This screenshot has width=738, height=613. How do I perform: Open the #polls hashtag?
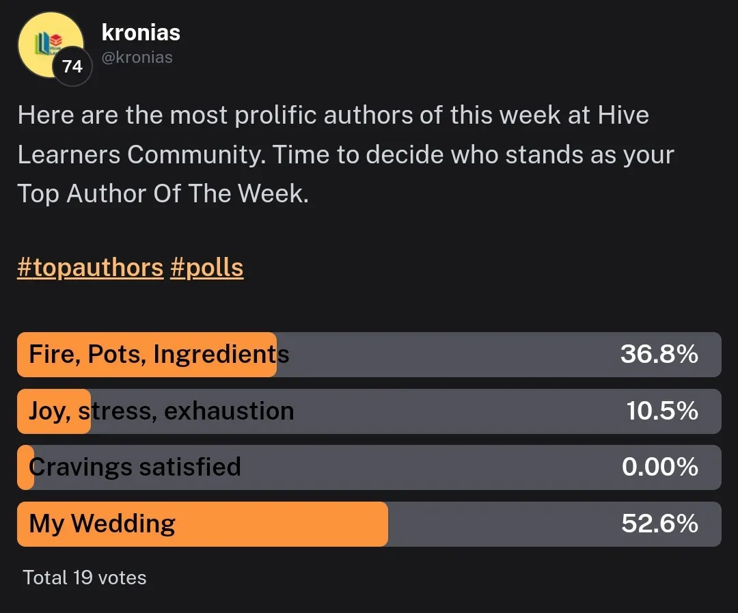206,268
